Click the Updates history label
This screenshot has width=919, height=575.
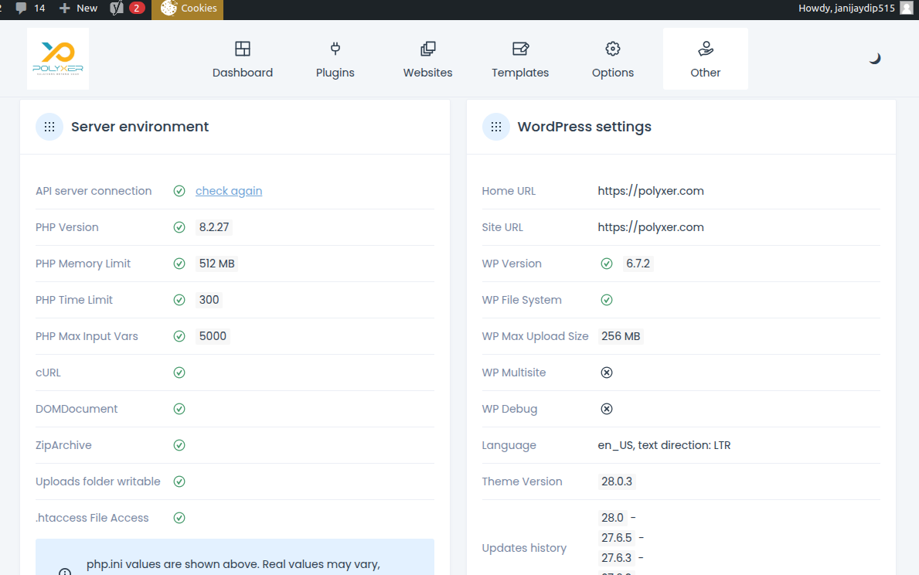[x=524, y=548]
